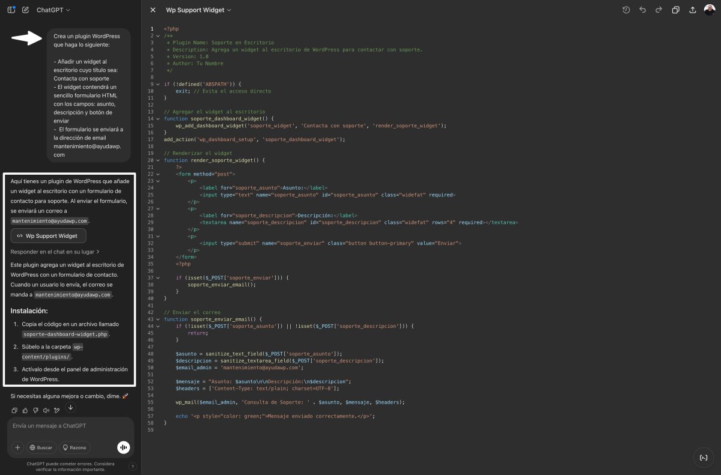The height and width of the screenshot is (475, 721).
Task: Share the canvas via upload icon
Action: [x=692, y=10]
